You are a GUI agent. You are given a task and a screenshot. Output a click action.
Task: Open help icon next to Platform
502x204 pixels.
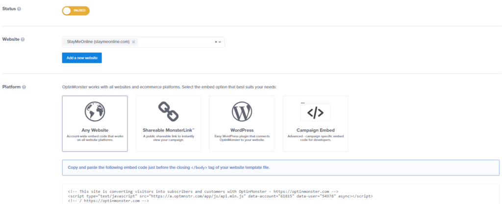24,87
